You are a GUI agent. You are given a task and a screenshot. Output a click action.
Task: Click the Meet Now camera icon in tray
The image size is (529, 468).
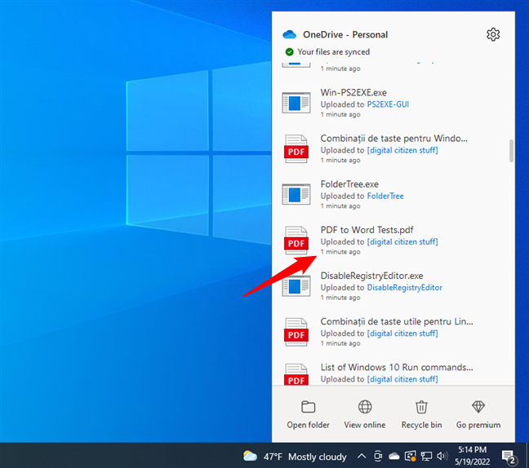tap(378, 457)
